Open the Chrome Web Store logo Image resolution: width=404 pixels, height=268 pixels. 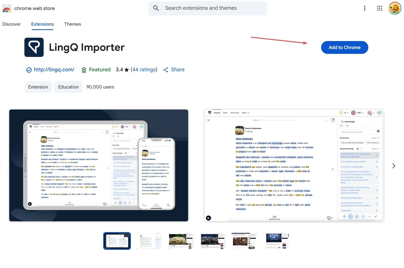point(7,8)
